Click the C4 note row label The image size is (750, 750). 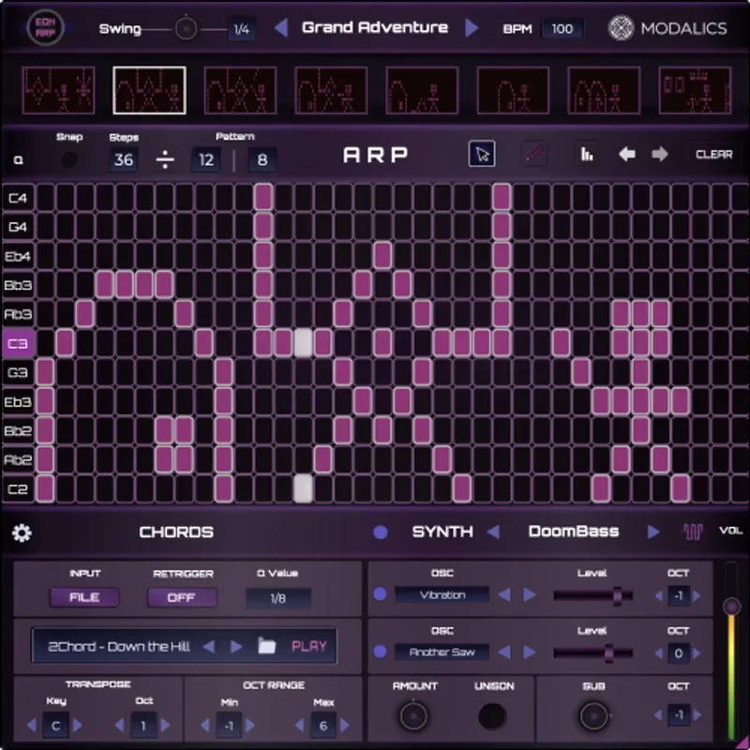click(x=18, y=198)
